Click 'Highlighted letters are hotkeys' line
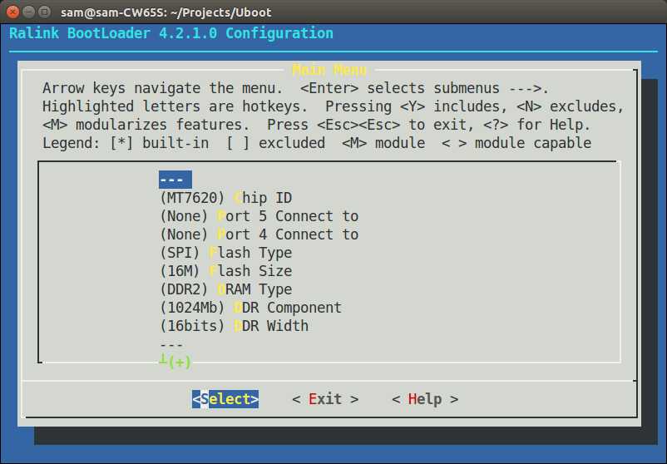 coord(333,106)
